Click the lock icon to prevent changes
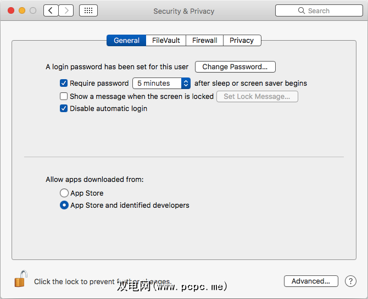Viewport: 368px width, 299px height. [x=20, y=279]
